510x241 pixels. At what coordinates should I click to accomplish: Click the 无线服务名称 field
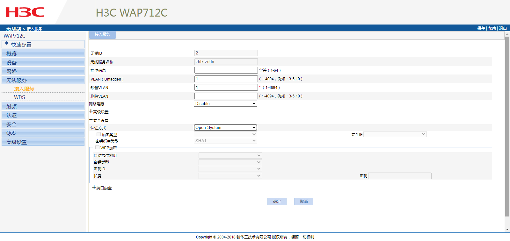click(226, 62)
